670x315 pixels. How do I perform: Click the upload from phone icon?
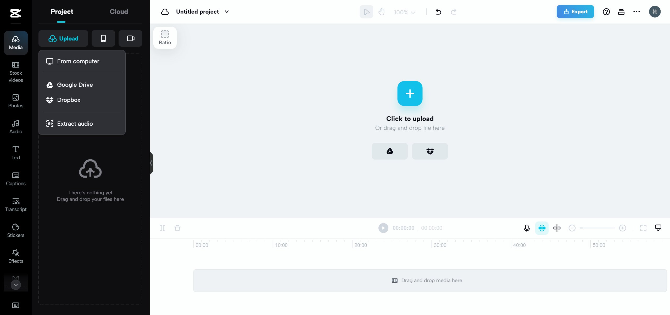pyautogui.click(x=103, y=38)
